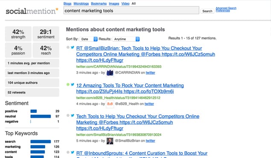Image resolution: width=271 pixels, height=158 pixels.
Task: Click the negative sentiment label
Action: click(12, 122)
